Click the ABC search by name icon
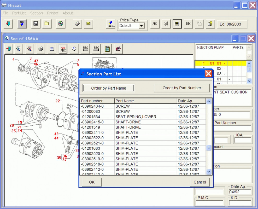258x209 pixels. [x=155, y=24]
